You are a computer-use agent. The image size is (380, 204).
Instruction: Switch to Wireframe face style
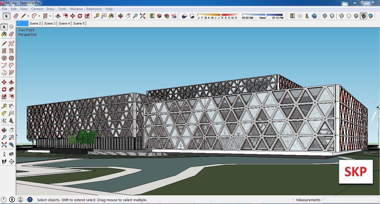click(x=341, y=16)
